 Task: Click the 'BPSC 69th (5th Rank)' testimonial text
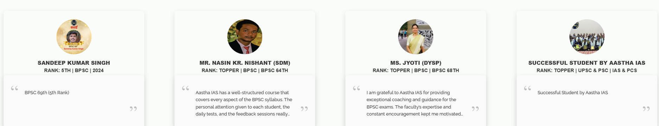(47, 93)
